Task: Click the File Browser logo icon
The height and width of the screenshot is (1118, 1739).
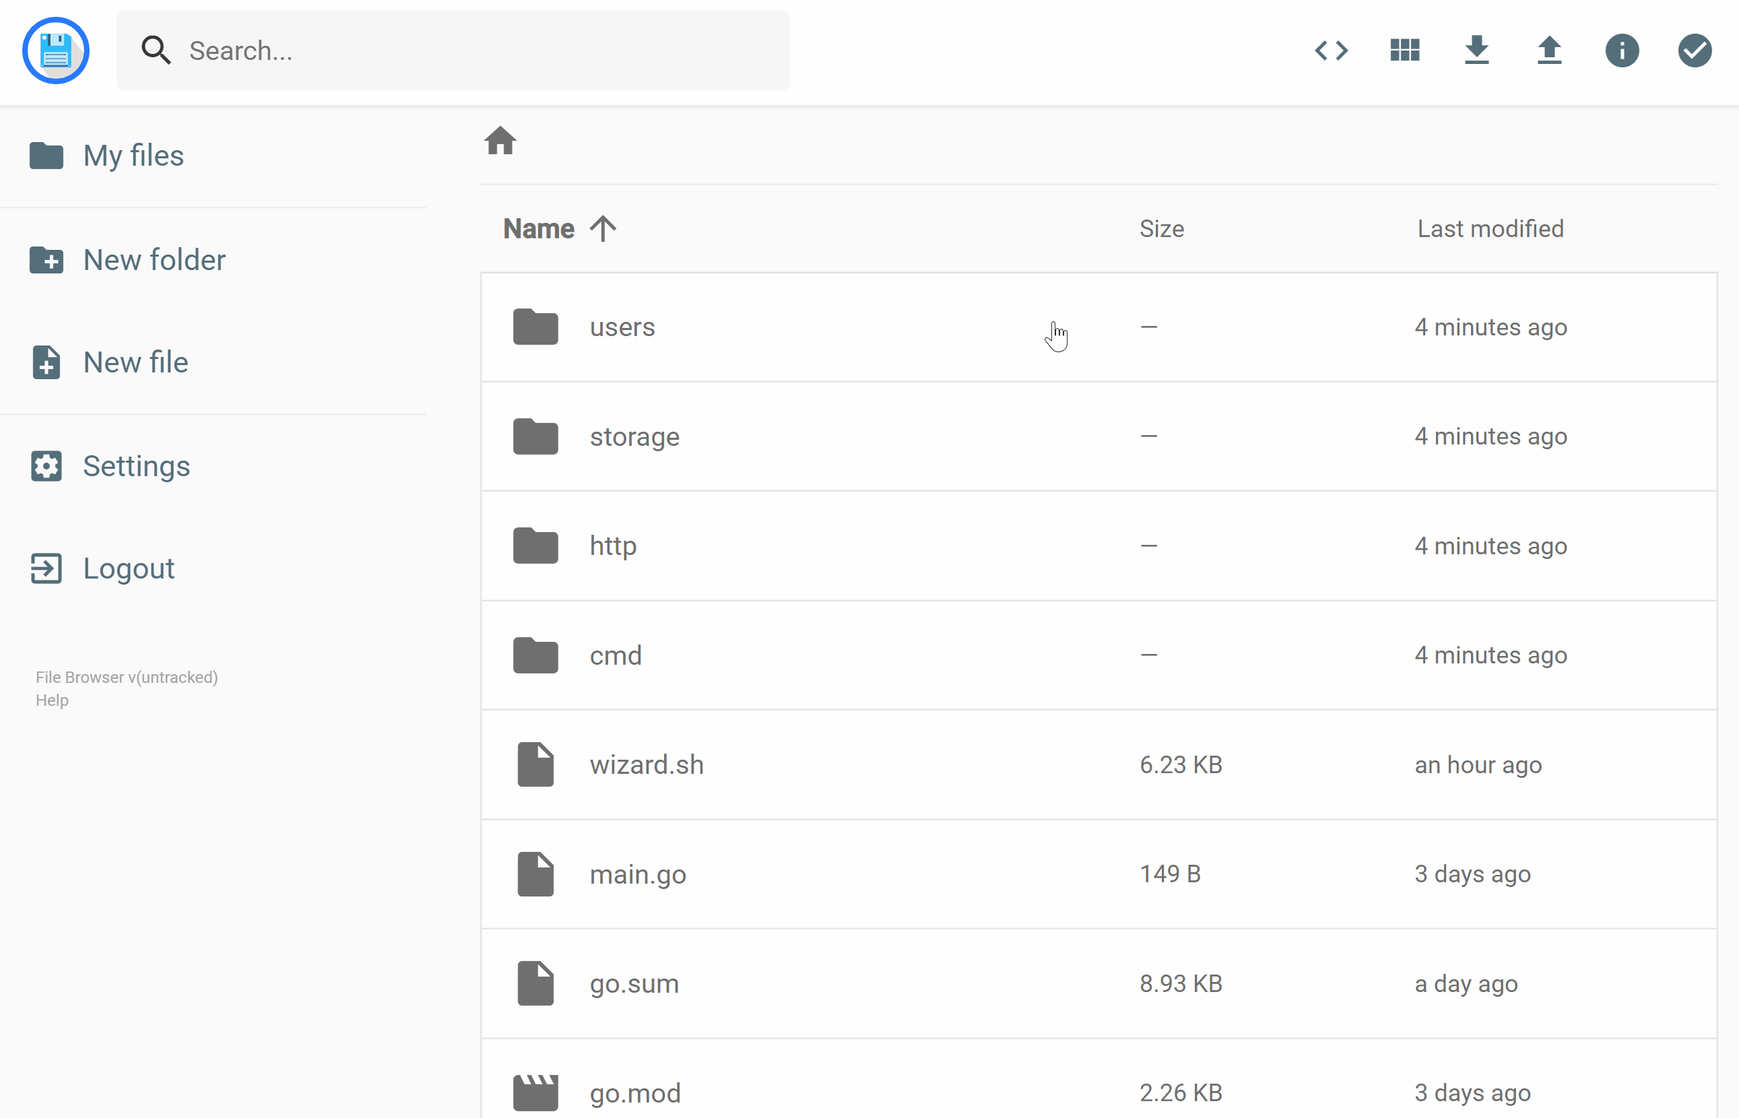Action: [x=57, y=51]
